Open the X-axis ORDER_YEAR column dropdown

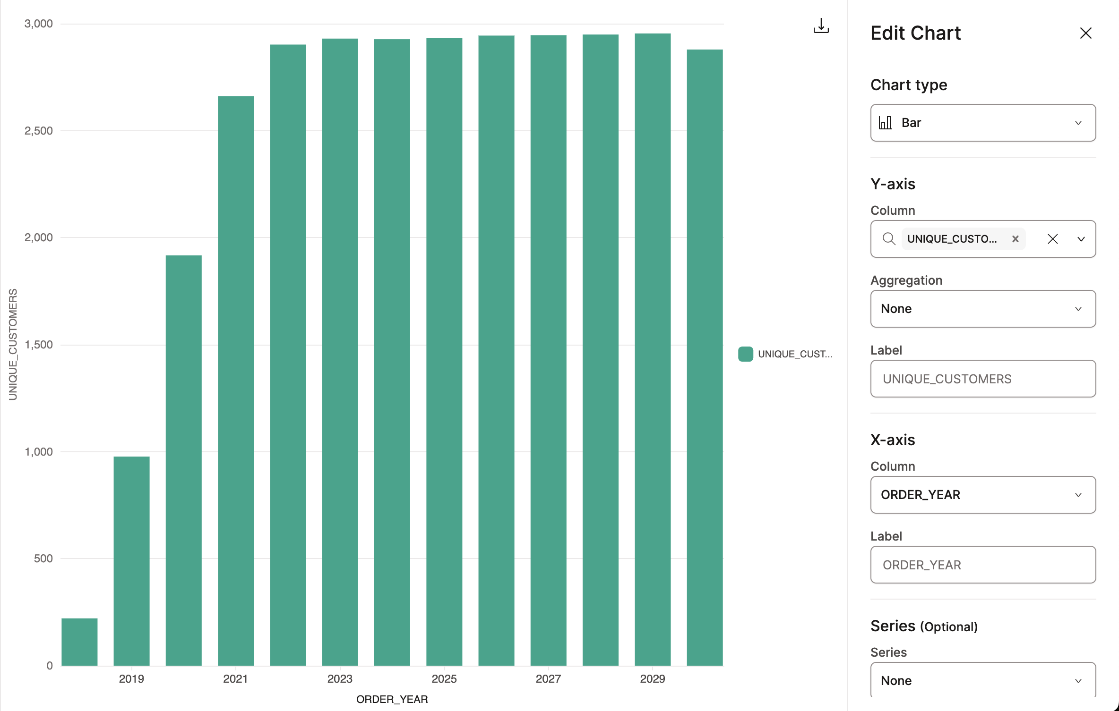coord(983,495)
